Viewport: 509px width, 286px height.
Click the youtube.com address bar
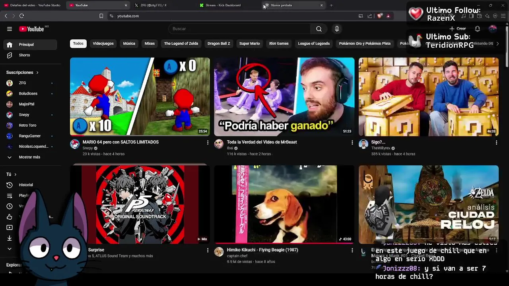pyautogui.click(x=235, y=16)
